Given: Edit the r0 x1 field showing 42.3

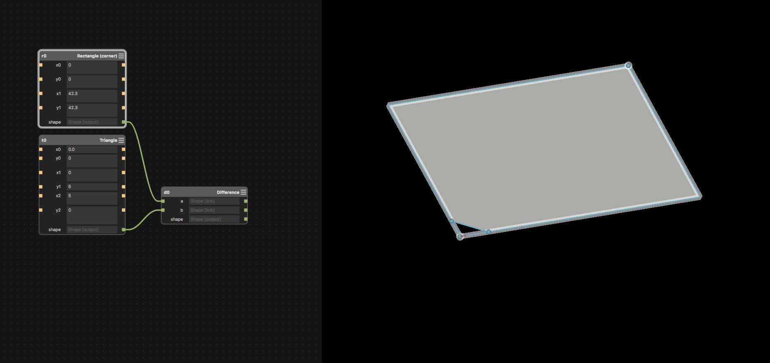Looking at the screenshot, I should 92,96.
